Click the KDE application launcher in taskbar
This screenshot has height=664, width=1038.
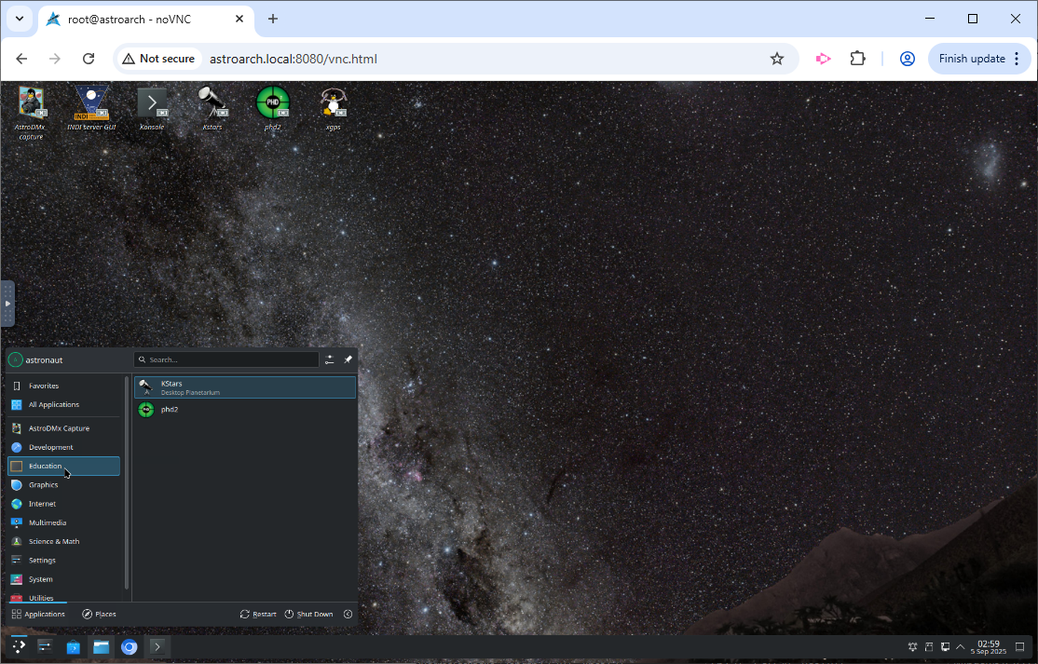[19, 646]
